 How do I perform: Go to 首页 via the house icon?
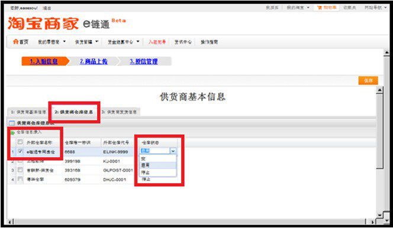(15, 42)
